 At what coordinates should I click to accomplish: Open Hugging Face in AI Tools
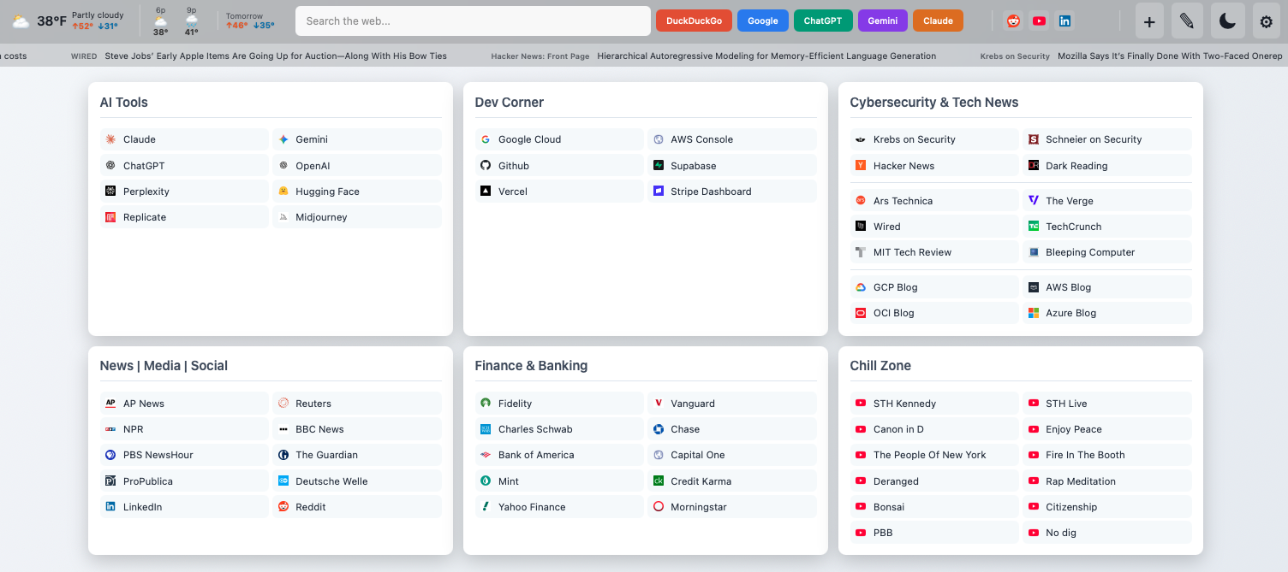point(327,192)
